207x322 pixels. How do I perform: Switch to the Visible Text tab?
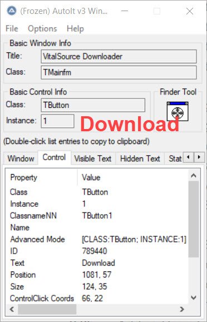[x=93, y=158]
